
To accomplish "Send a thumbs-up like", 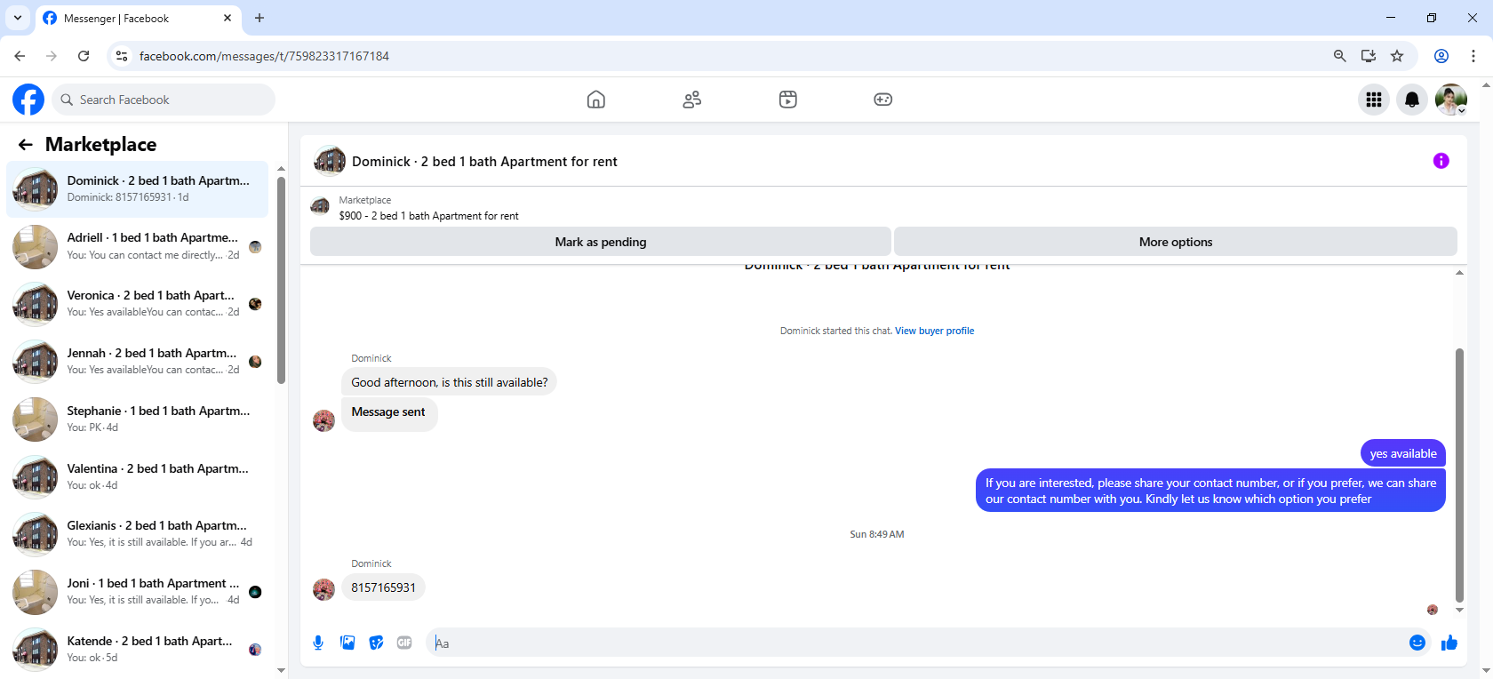I will tap(1449, 643).
